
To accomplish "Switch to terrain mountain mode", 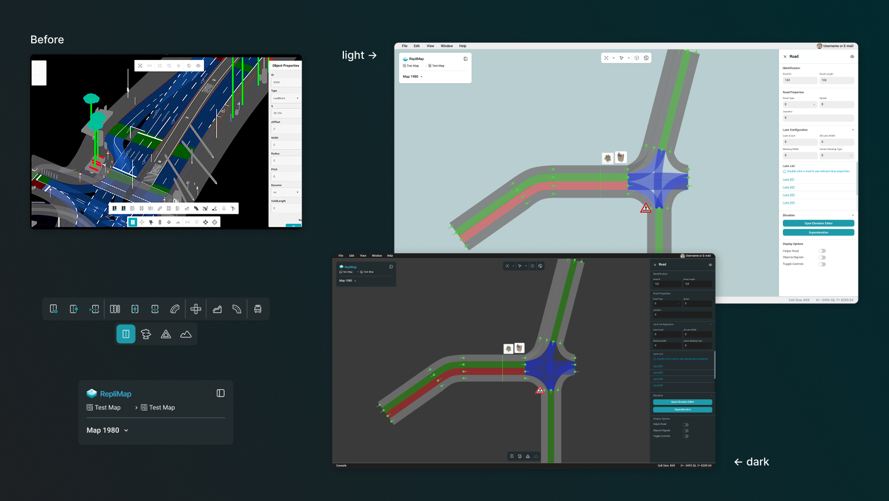I will 186,334.
